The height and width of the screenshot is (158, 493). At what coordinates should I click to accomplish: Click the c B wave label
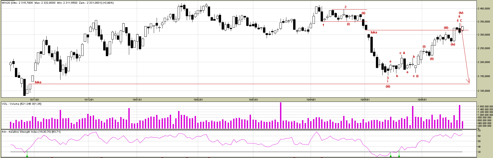416,76
